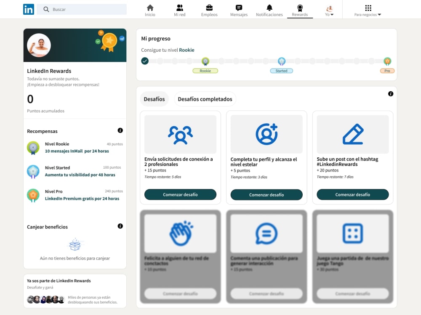Click the completed checkmark progress step
Image resolution: width=421 pixels, height=315 pixels.
(x=145, y=61)
